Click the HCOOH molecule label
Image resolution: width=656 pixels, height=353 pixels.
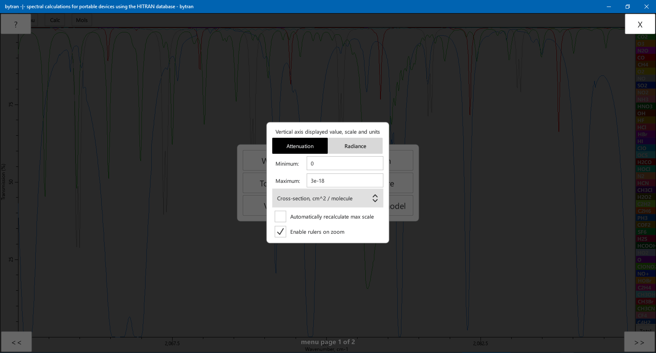click(645, 246)
